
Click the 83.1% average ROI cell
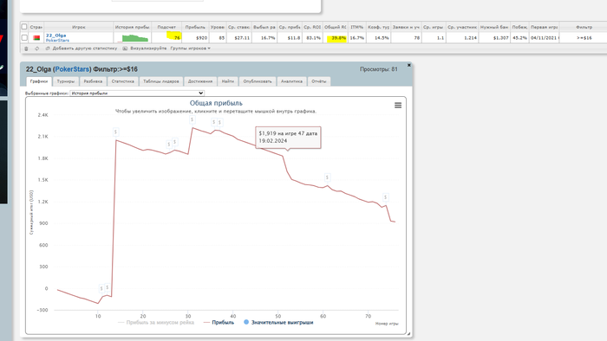coord(312,37)
